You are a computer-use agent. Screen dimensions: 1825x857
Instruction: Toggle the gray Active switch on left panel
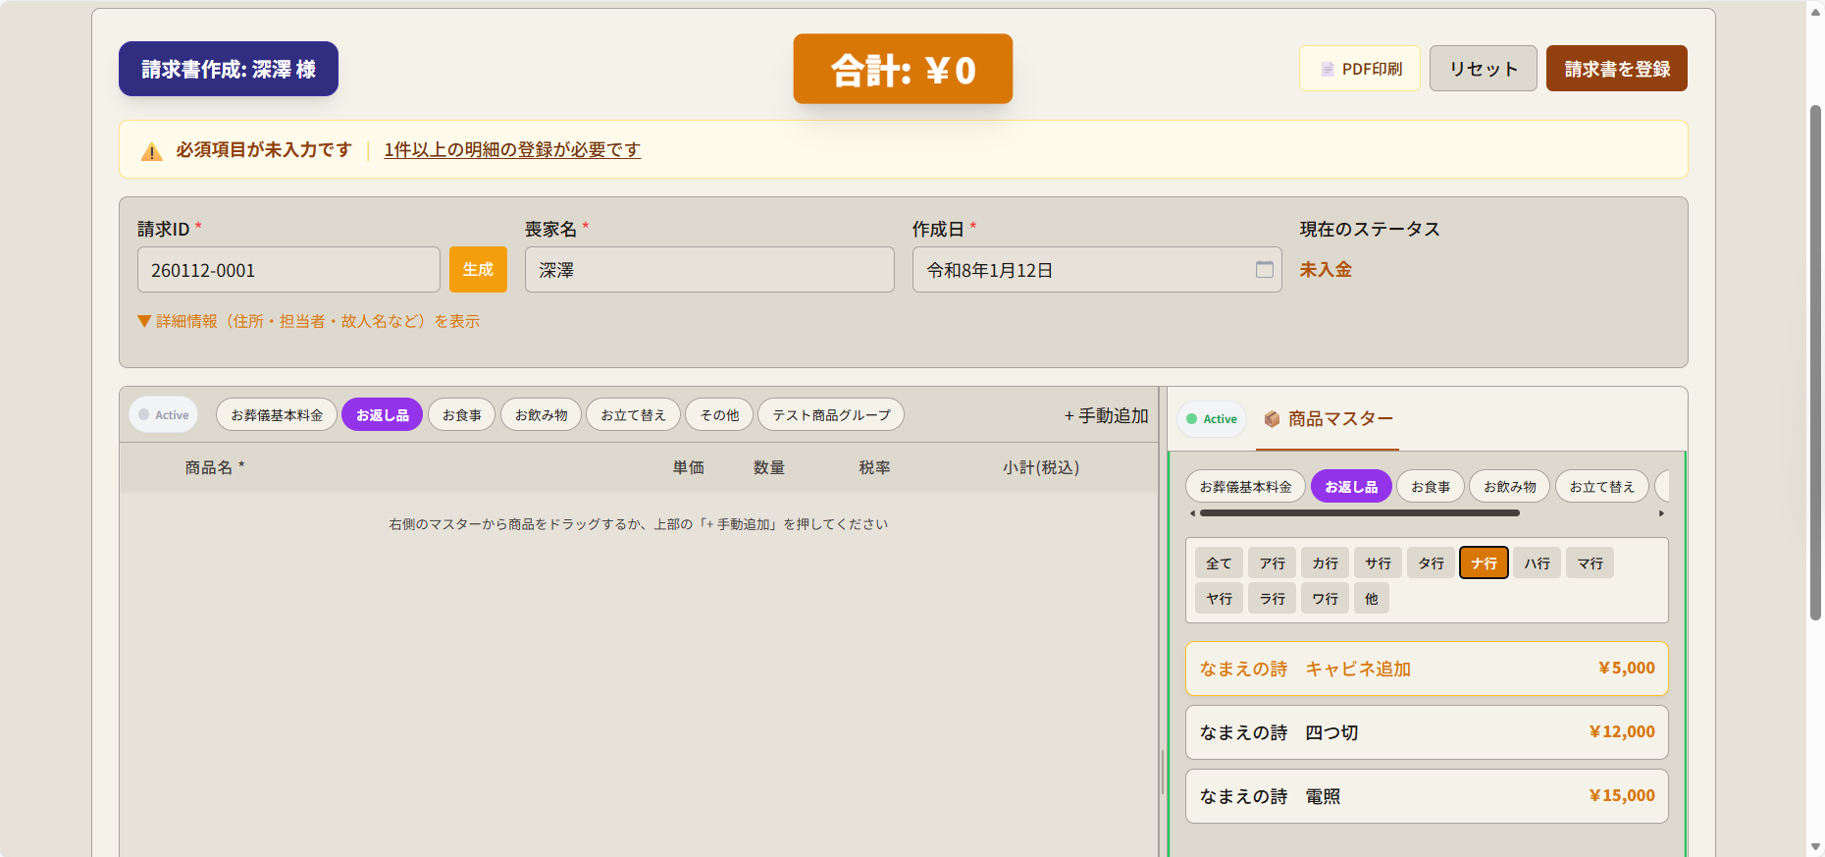point(164,415)
